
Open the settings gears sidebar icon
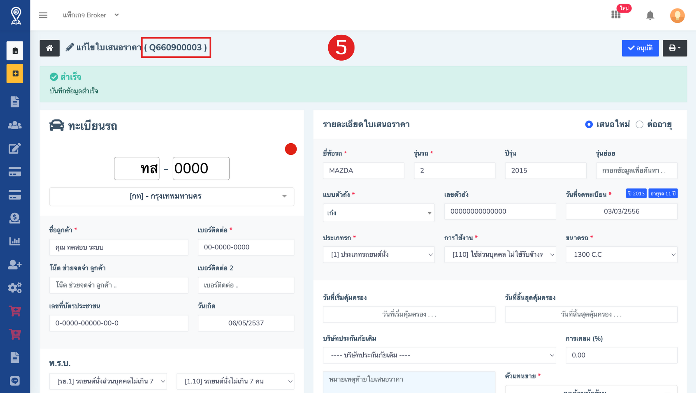pos(15,288)
